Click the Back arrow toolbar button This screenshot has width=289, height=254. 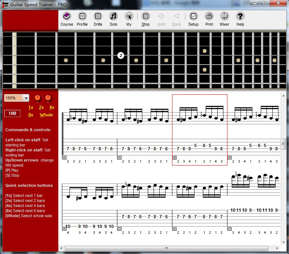coord(177,19)
